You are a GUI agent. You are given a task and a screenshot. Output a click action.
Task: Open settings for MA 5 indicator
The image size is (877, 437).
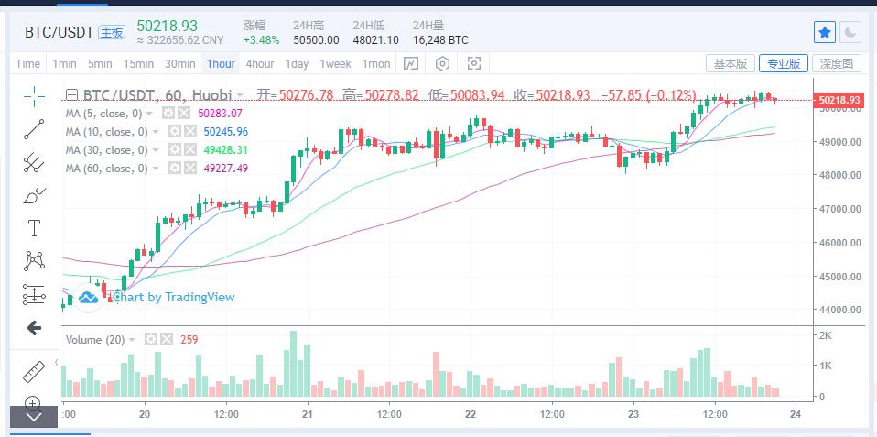pyautogui.click(x=169, y=114)
